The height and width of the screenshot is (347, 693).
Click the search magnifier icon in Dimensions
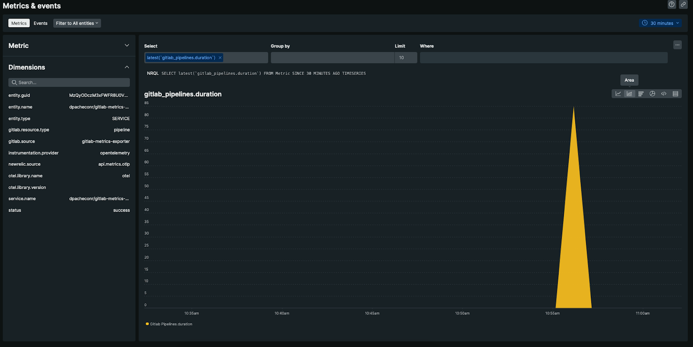click(14, 83)
